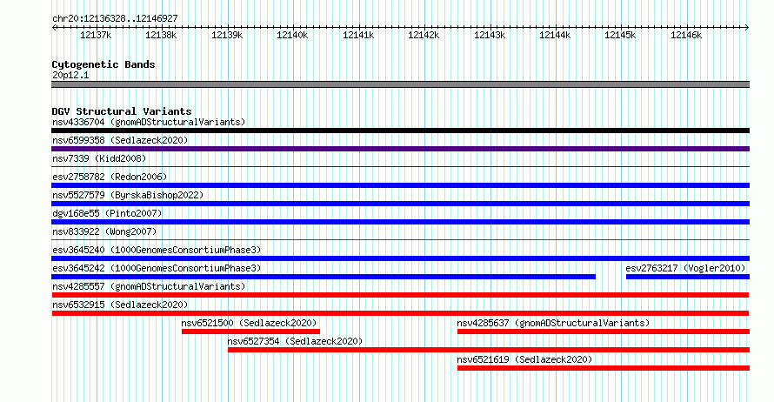
Task: Open nsv833922 (Wong2007) variant
Action: (104, 231)
